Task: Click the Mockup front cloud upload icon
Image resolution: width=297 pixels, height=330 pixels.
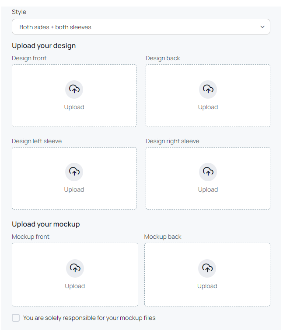Action: [75, 268]
